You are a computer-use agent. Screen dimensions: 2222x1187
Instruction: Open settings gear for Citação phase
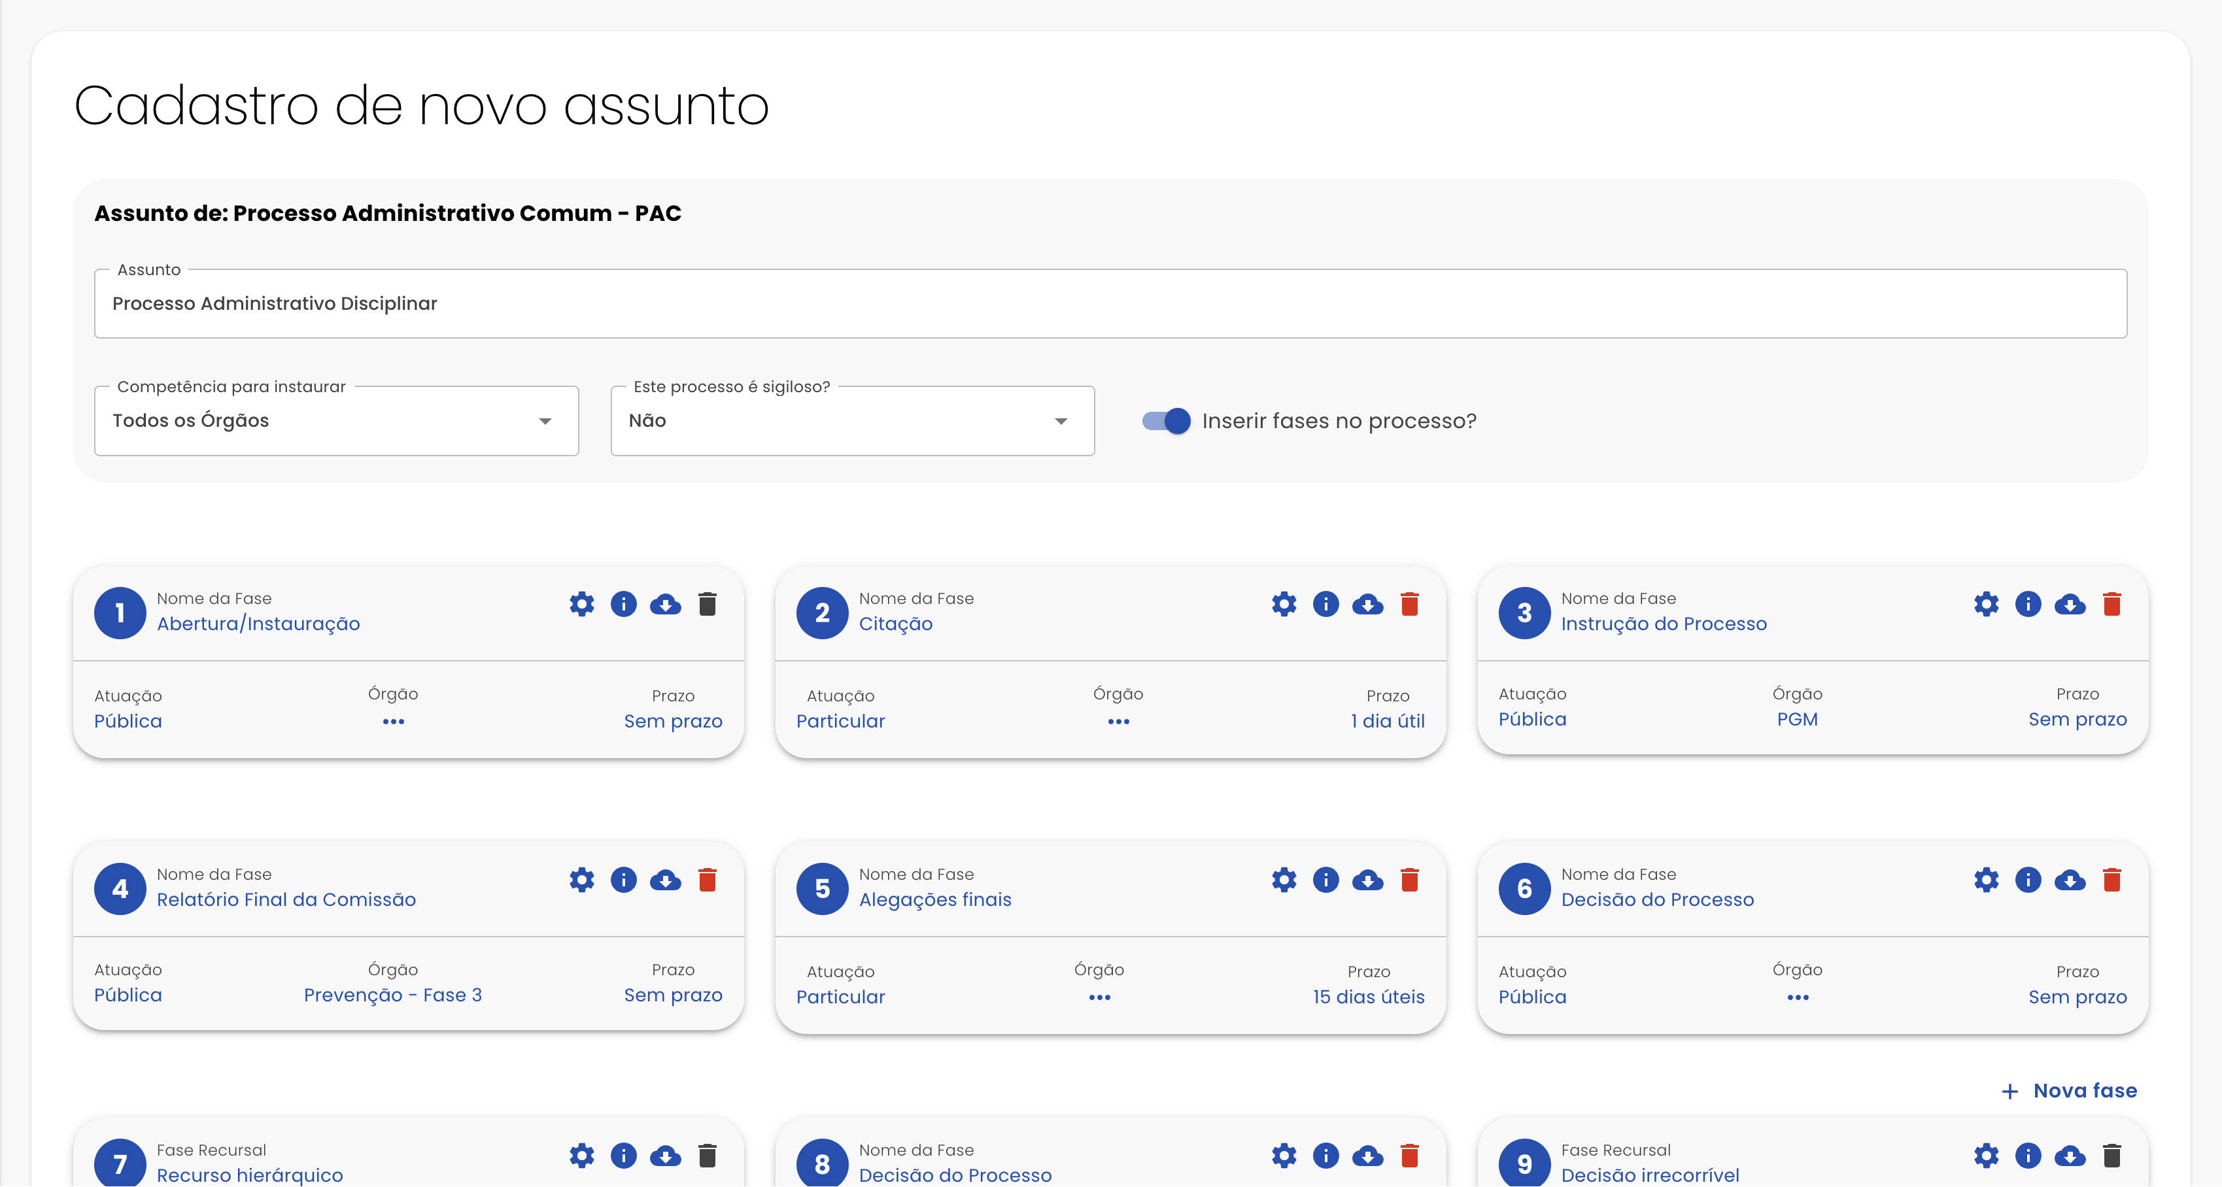pyautogui.click(x=1284, y=603)
